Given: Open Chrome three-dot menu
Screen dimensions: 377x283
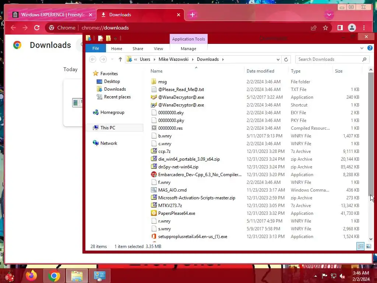Looking at the screenshot, I should (364, 28).
